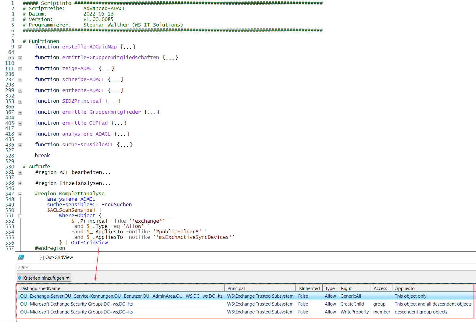The image size is (476, 322).
Task: Click the '*msExchActiveSyncDevices*' string in code
Action: coord(194,237)
